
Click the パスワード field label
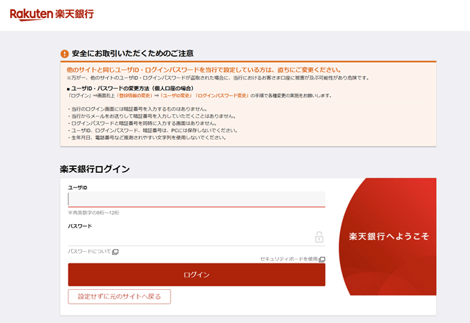79,226
